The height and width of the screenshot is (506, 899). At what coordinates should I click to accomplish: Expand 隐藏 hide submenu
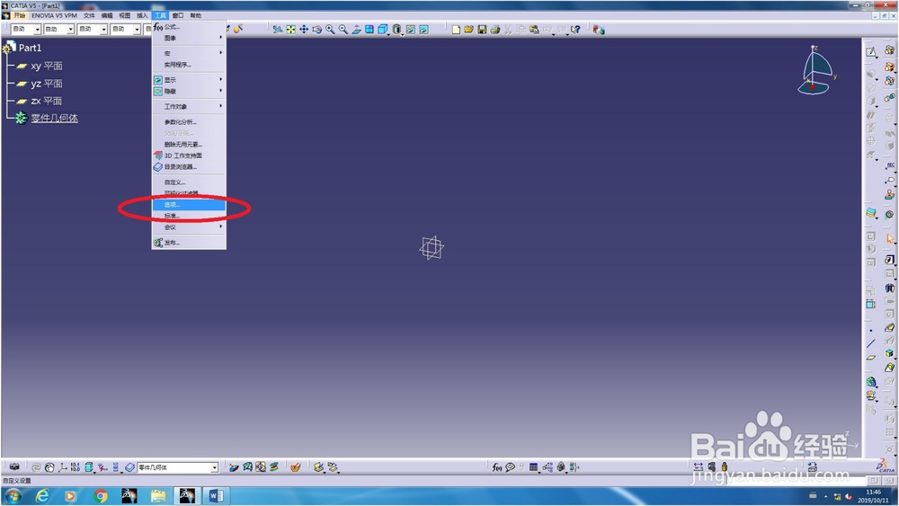pyautogui.click(x=189, y=91)
